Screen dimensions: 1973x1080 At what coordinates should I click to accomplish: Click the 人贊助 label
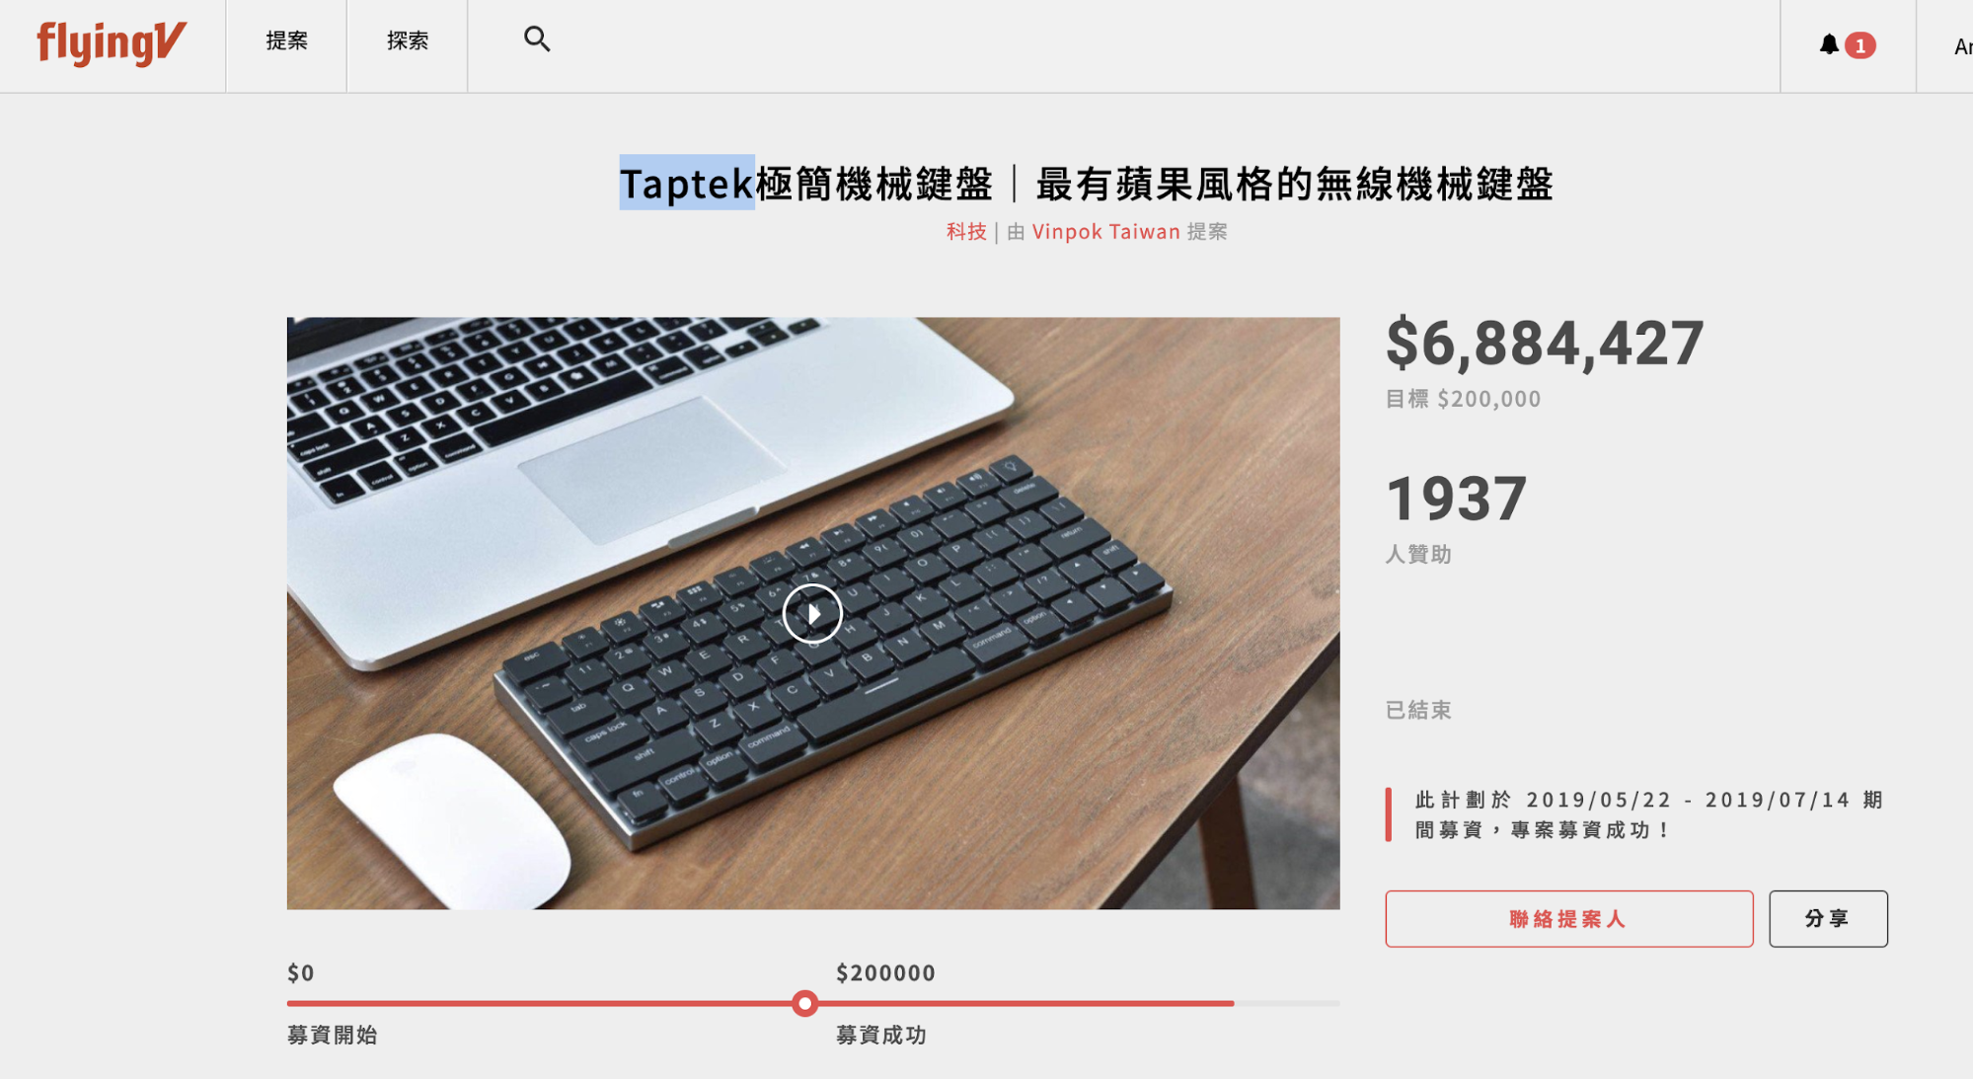(1418, 554)
